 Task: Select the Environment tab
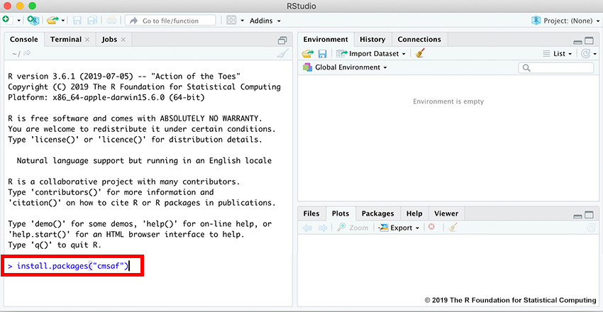pyautogui.click(x=326, y=39)
